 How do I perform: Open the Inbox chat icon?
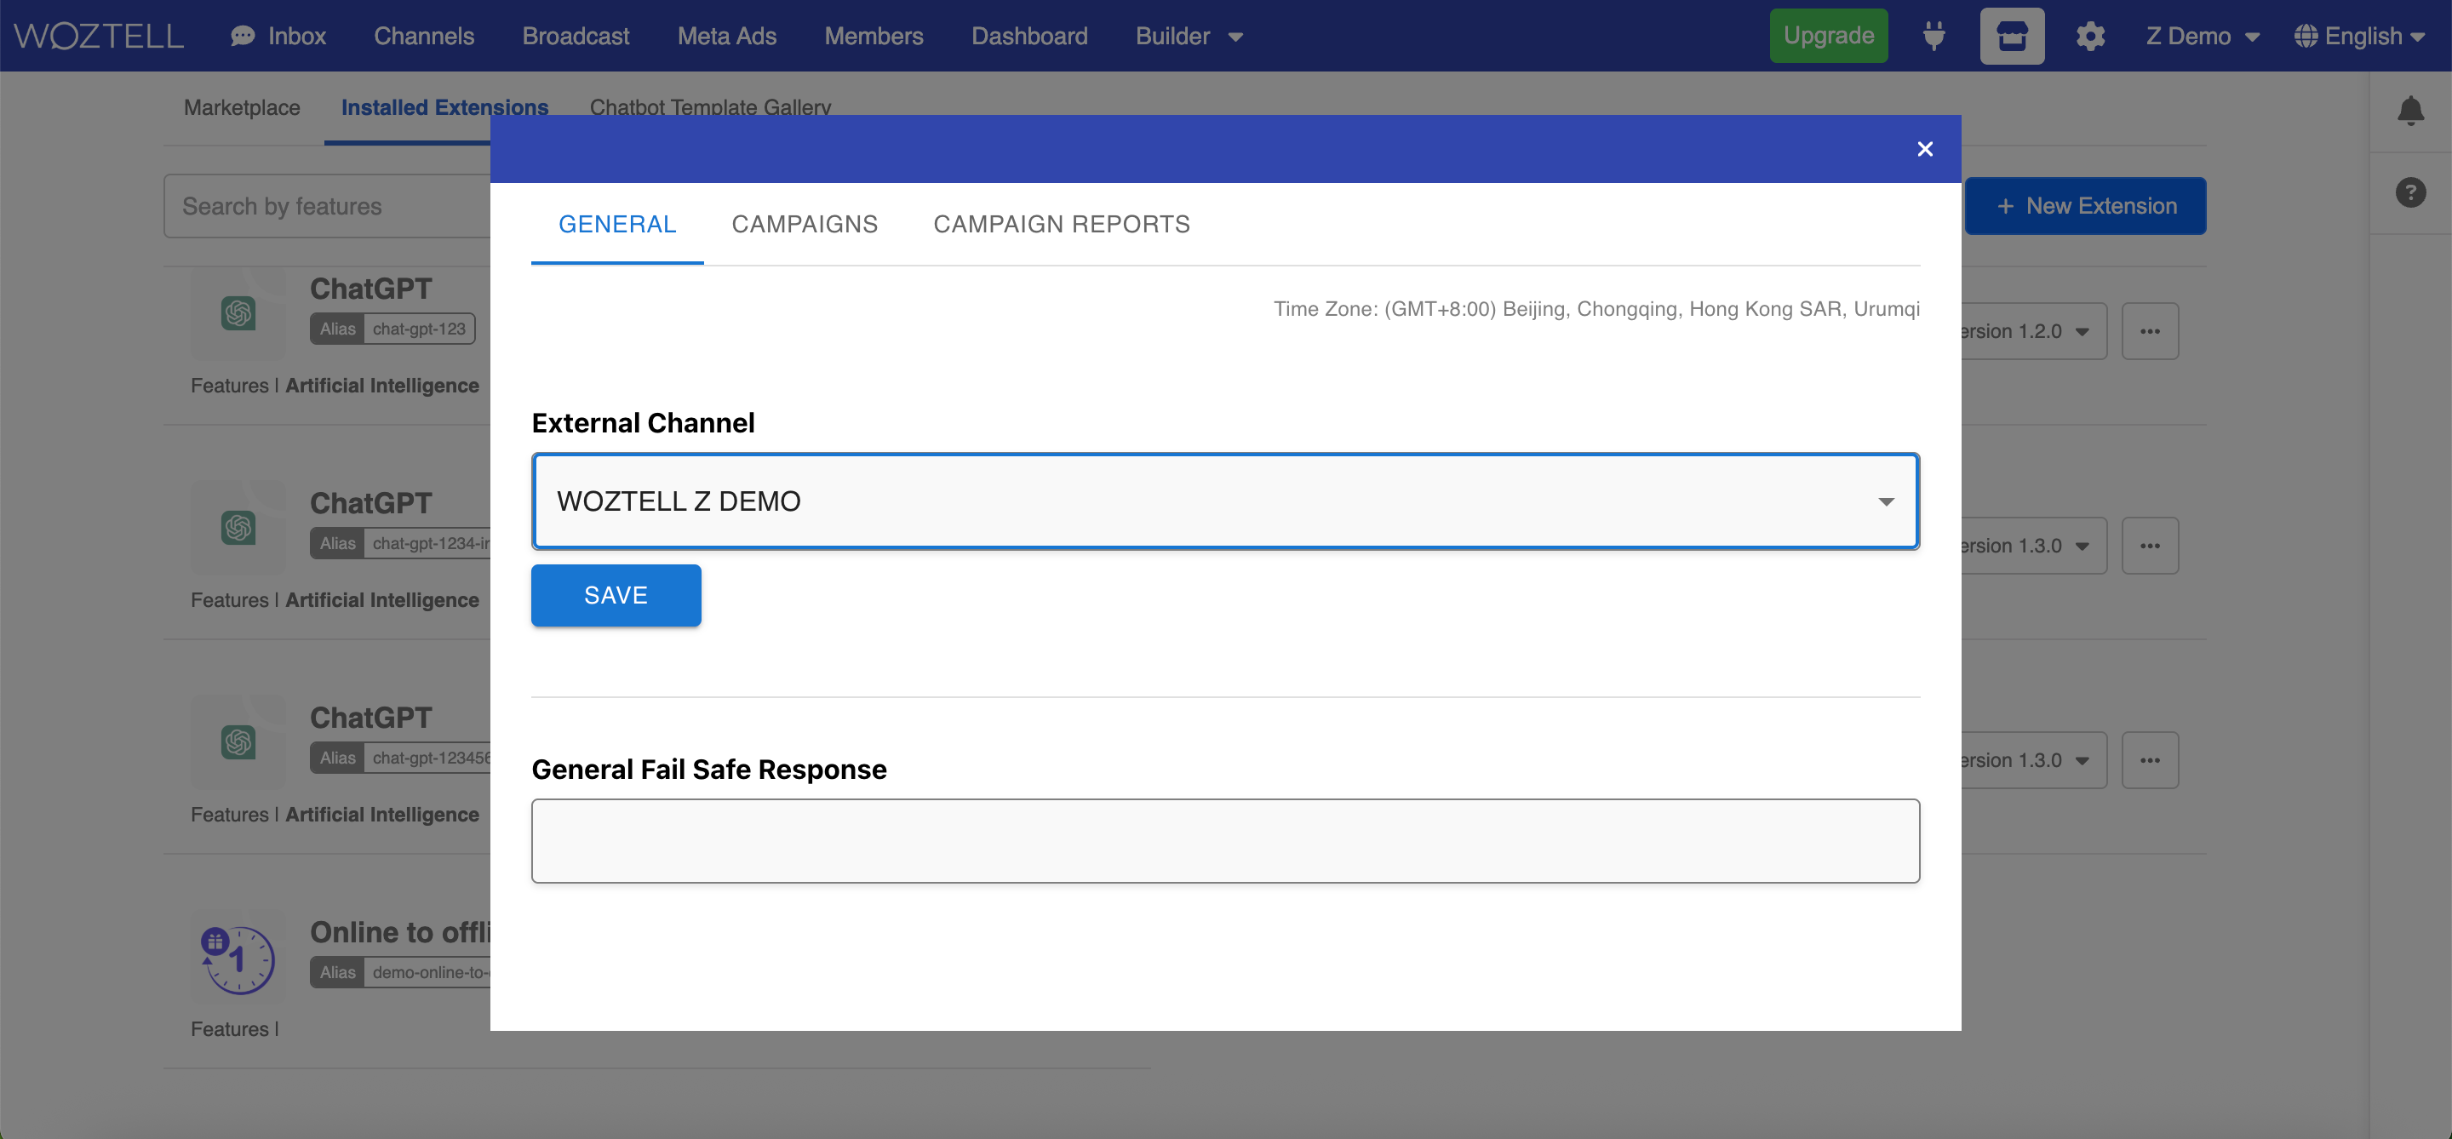[x=243, y=36]
